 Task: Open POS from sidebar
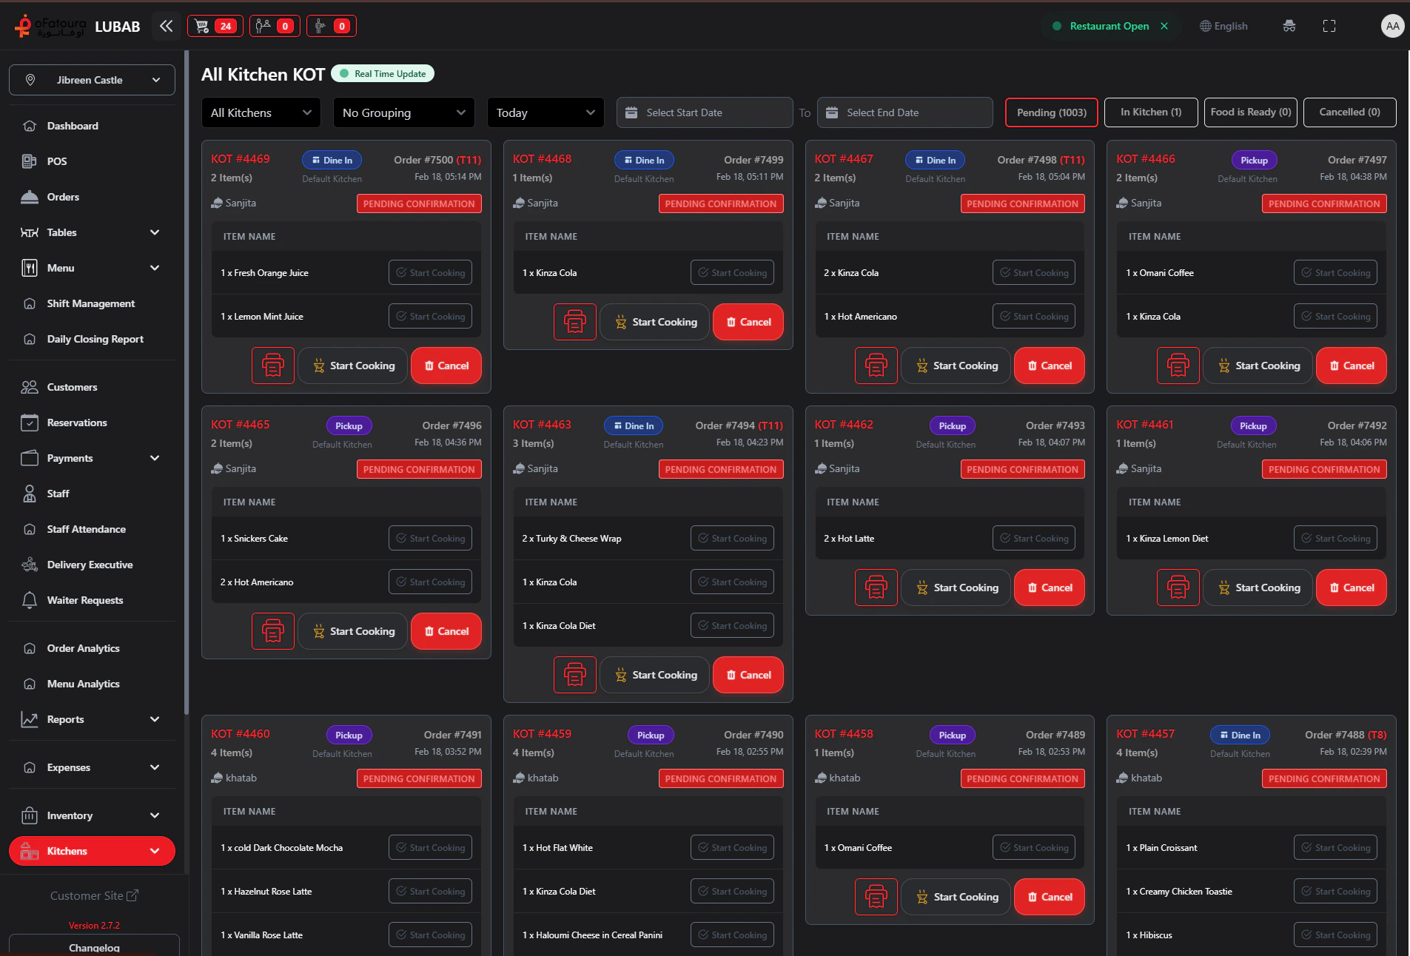92,161
